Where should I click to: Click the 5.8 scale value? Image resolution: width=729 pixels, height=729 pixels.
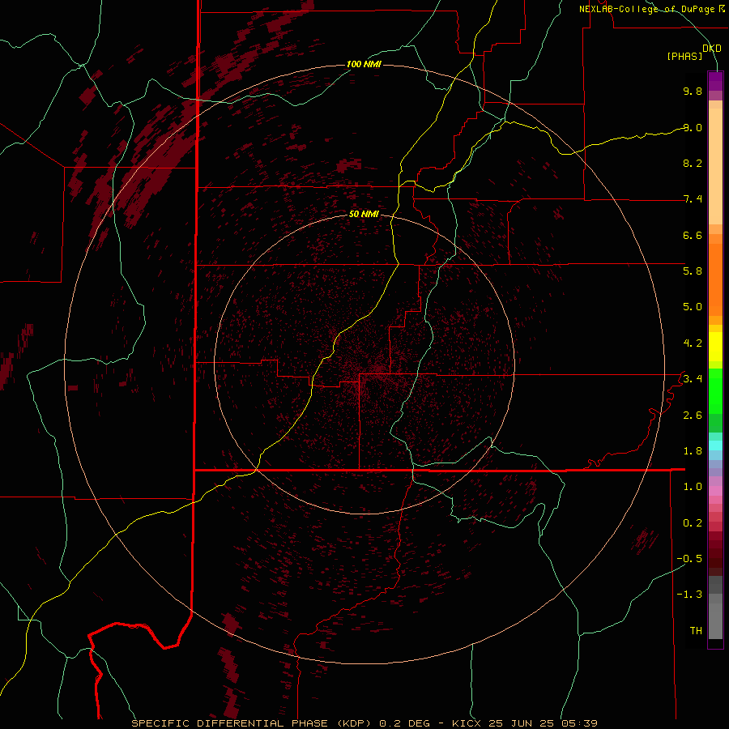pyautogui.click(x=693, y=271)
